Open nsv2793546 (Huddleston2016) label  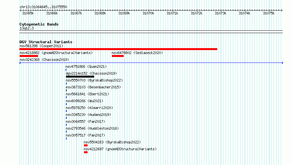click(92, 128)
